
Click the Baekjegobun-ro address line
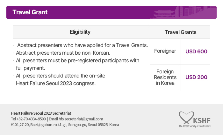pyautogui.click(x=65, y=125)
